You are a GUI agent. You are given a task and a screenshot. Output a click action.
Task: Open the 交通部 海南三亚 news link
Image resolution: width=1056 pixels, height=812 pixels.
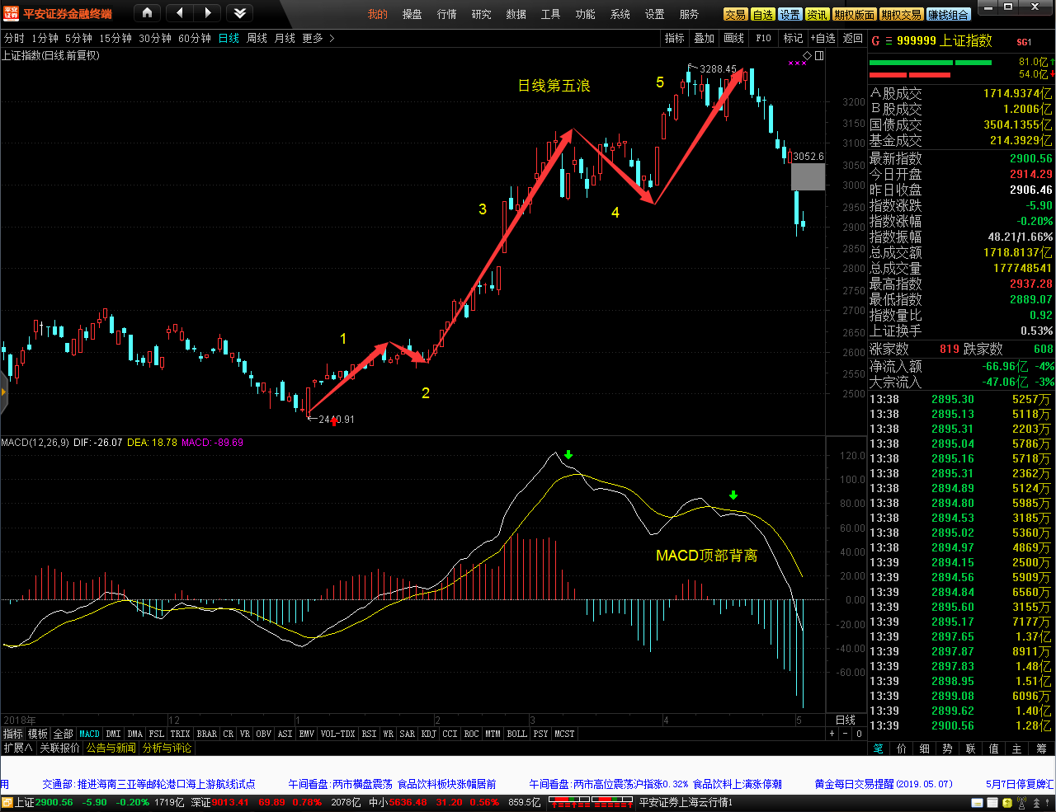tap(148, 784)
